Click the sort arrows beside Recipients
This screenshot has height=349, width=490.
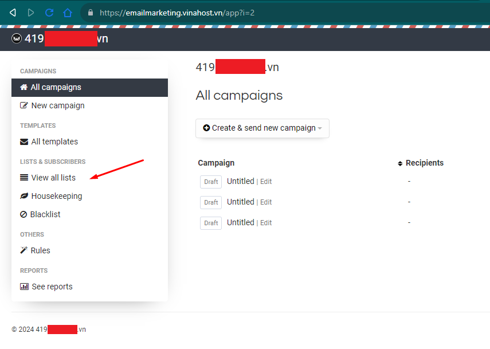pos(400,163)
